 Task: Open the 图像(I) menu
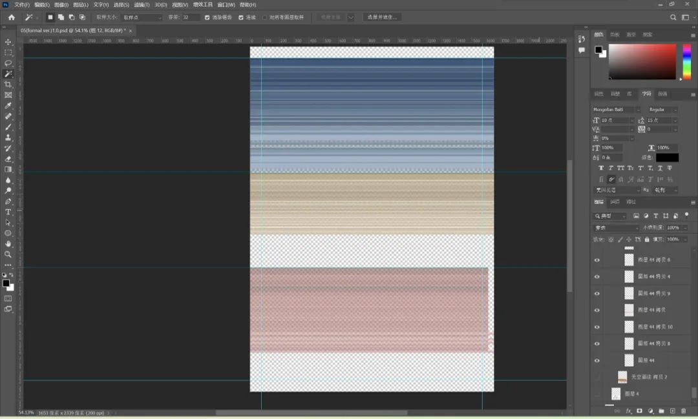point(61,5)
